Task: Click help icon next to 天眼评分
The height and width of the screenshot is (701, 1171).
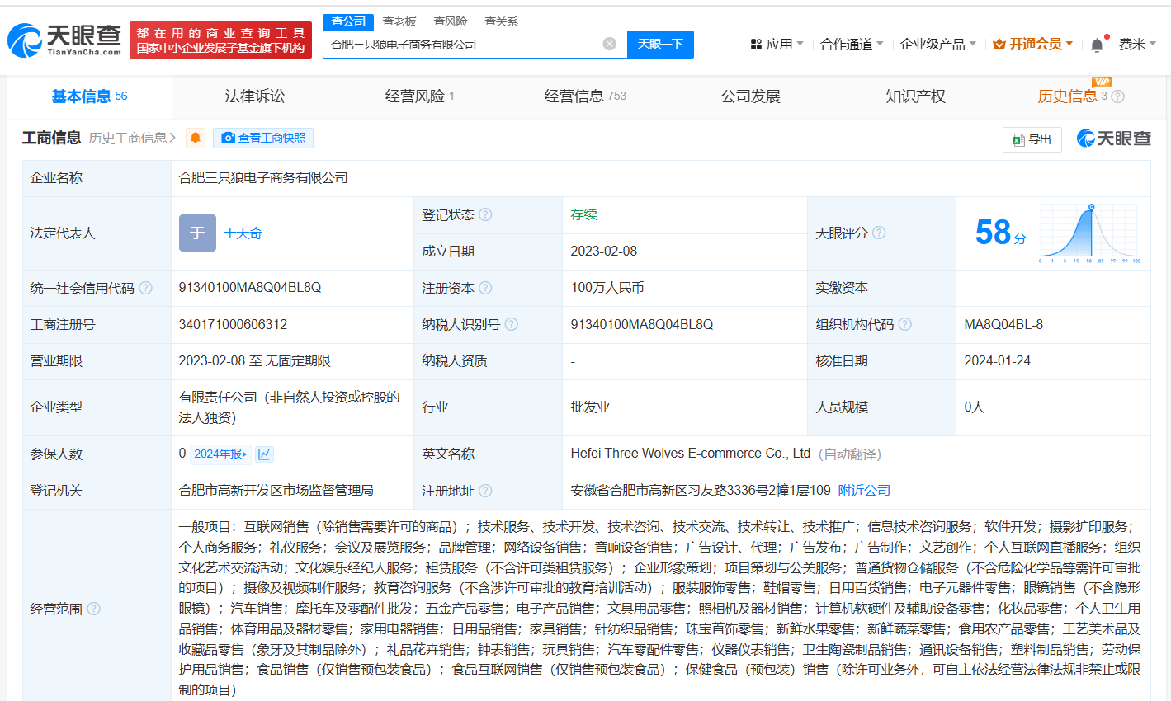Action: (879, 233)
